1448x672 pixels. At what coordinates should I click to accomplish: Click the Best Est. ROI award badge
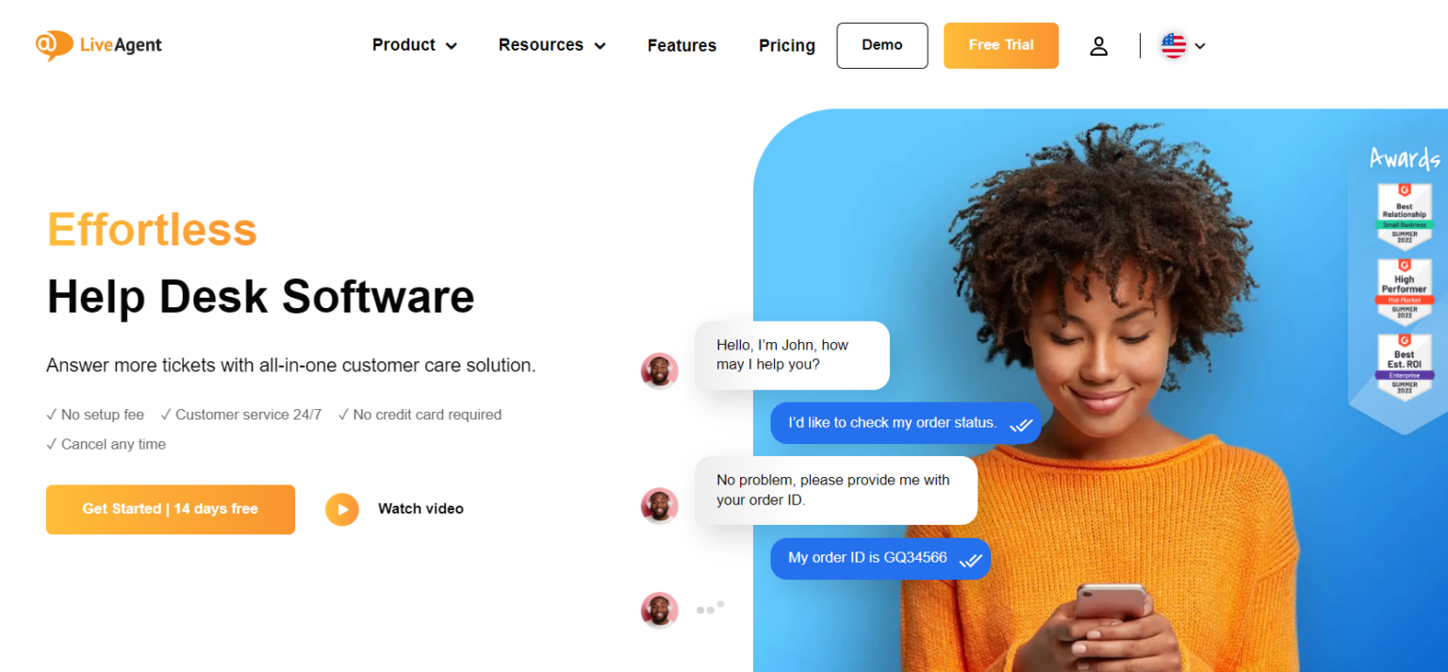(1405, 367)
